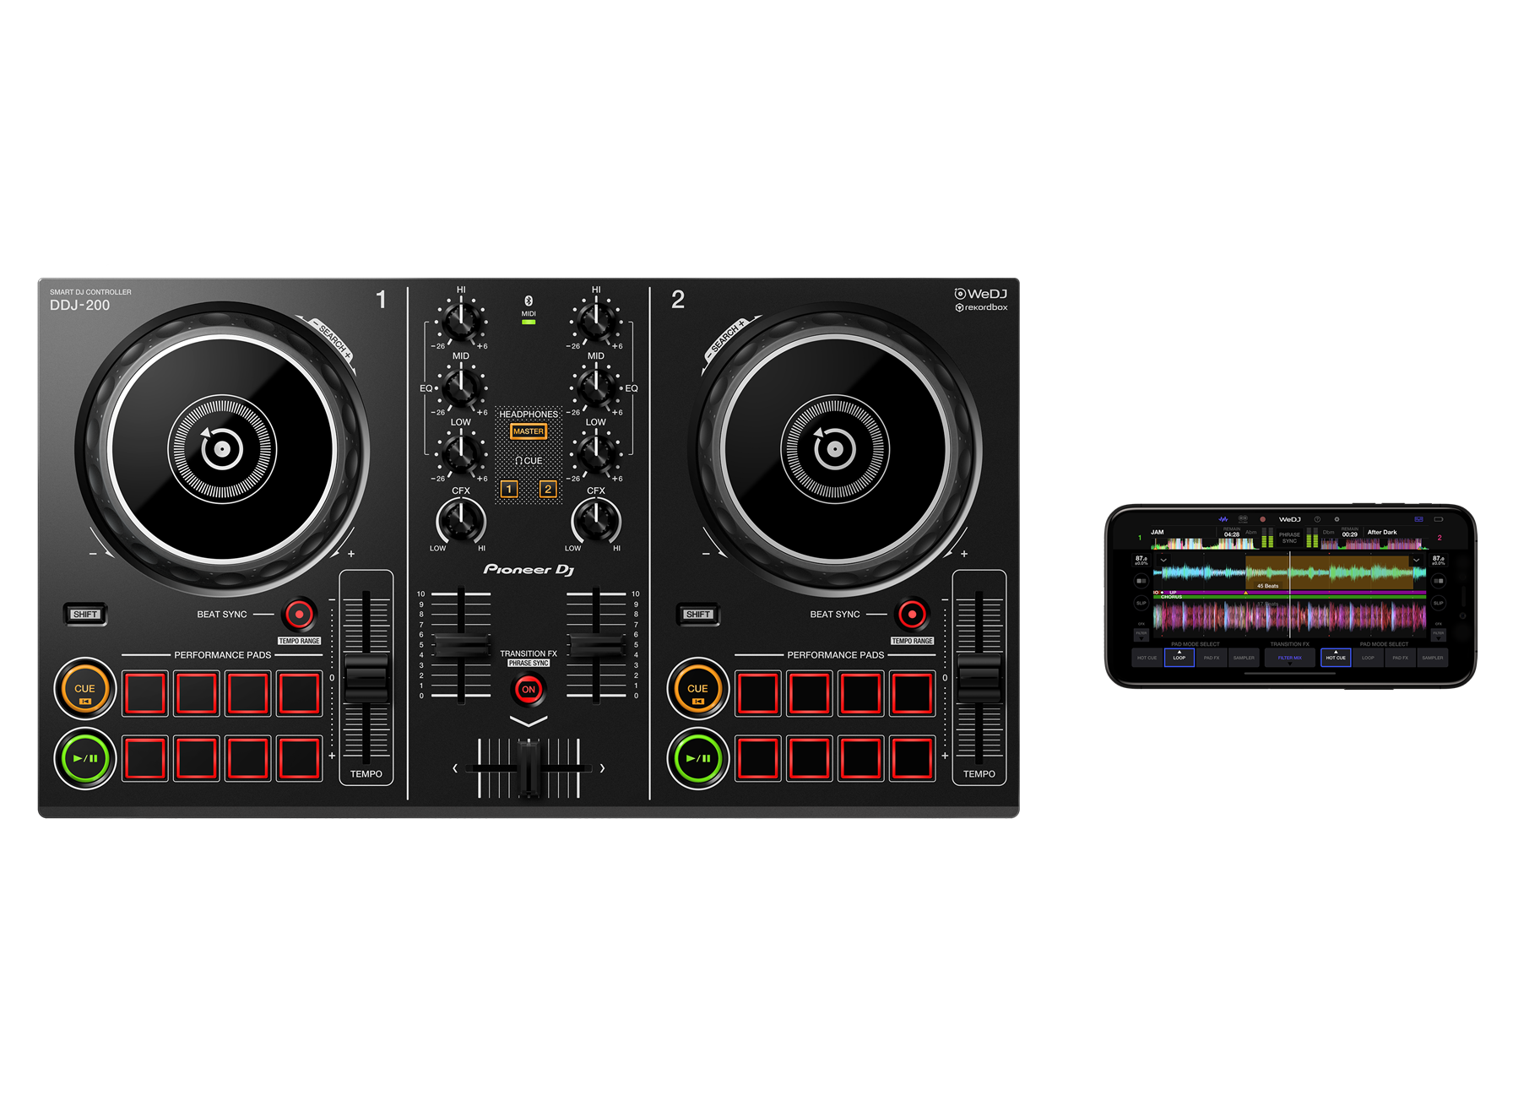This screenshot has width=1513, height=1111.
Task: Enable SLIP mode on the left deck
Action: pos(1141,603)
